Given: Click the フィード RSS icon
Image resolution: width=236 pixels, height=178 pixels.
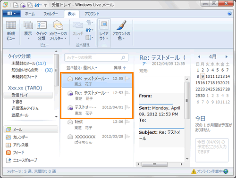Looking at the screenshot, I should tap(8, 153).
